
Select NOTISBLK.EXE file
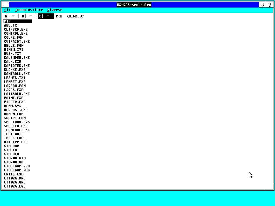coord(17,94)
